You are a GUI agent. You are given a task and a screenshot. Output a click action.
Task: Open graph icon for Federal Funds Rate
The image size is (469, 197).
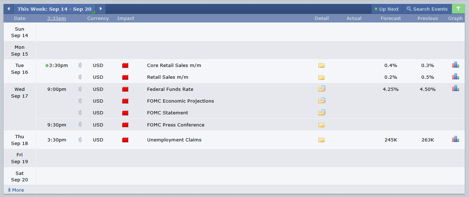pyautogui.click(x=455, y=88)
